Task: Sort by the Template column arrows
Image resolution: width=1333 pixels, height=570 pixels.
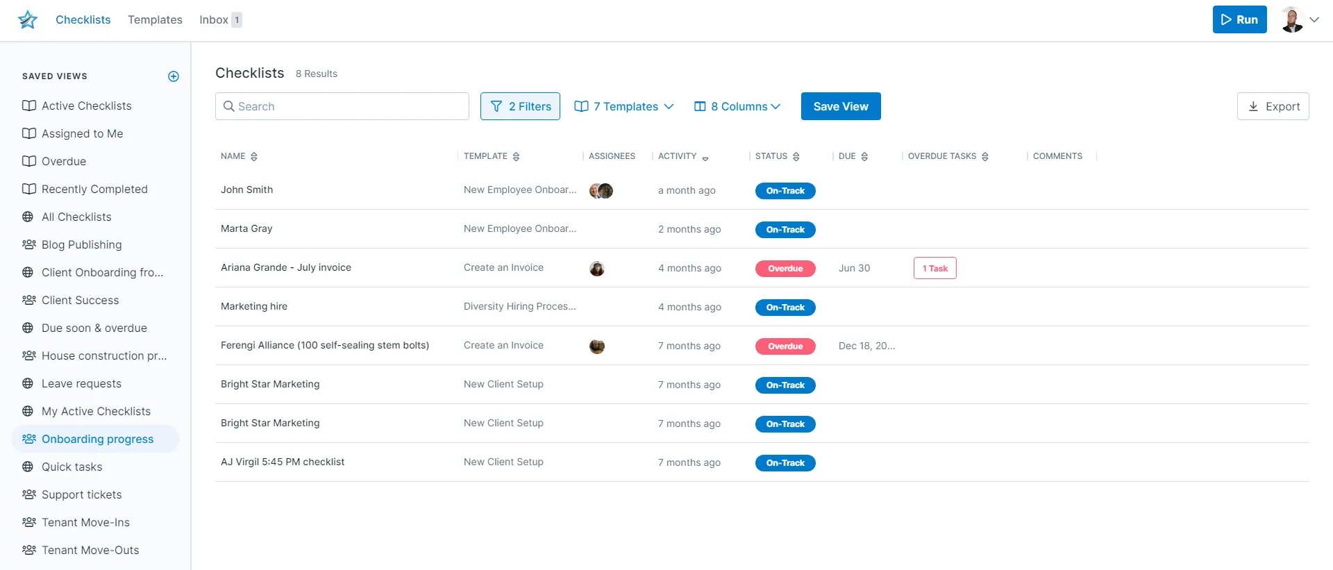Action: click(516, 157)
